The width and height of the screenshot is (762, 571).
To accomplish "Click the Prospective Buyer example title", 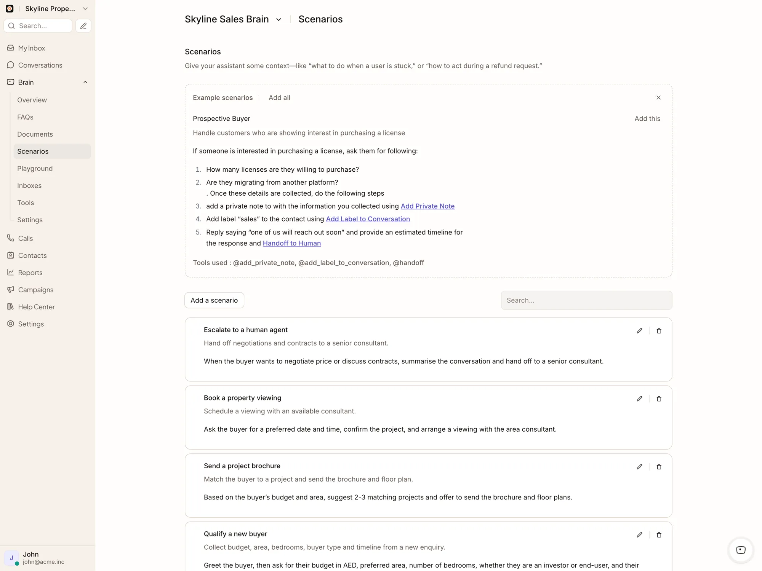I will coord(221,118).
